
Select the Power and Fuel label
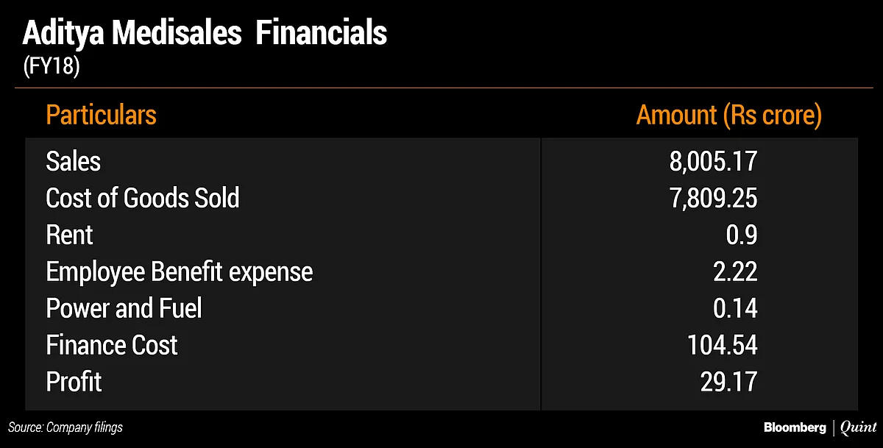(x=124, y=308)
